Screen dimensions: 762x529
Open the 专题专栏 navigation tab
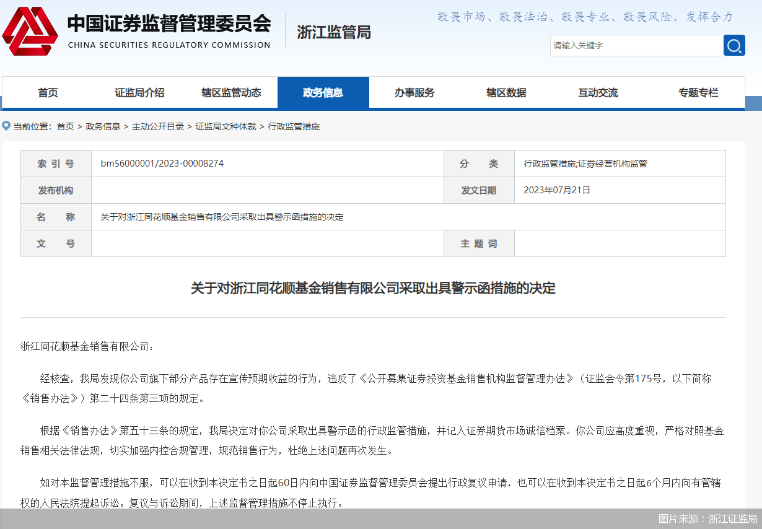pos(698,93)
